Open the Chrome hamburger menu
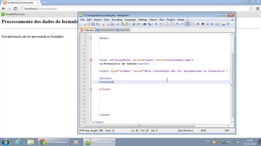 click(x=257, y=9)
